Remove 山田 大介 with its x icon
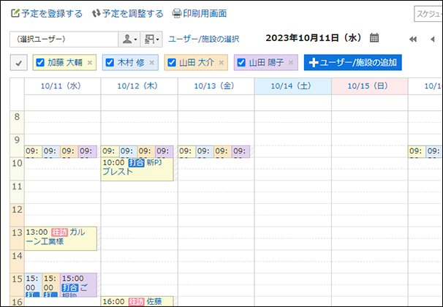Screen dimensions: 443x307 pyautogui.click(x=221, y=63)
